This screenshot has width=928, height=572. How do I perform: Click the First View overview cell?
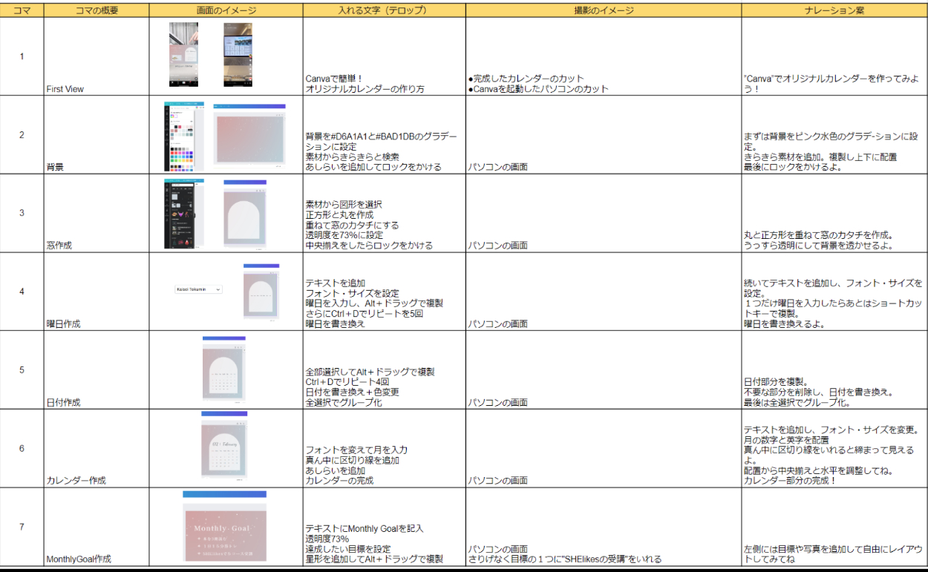[97, 56]
